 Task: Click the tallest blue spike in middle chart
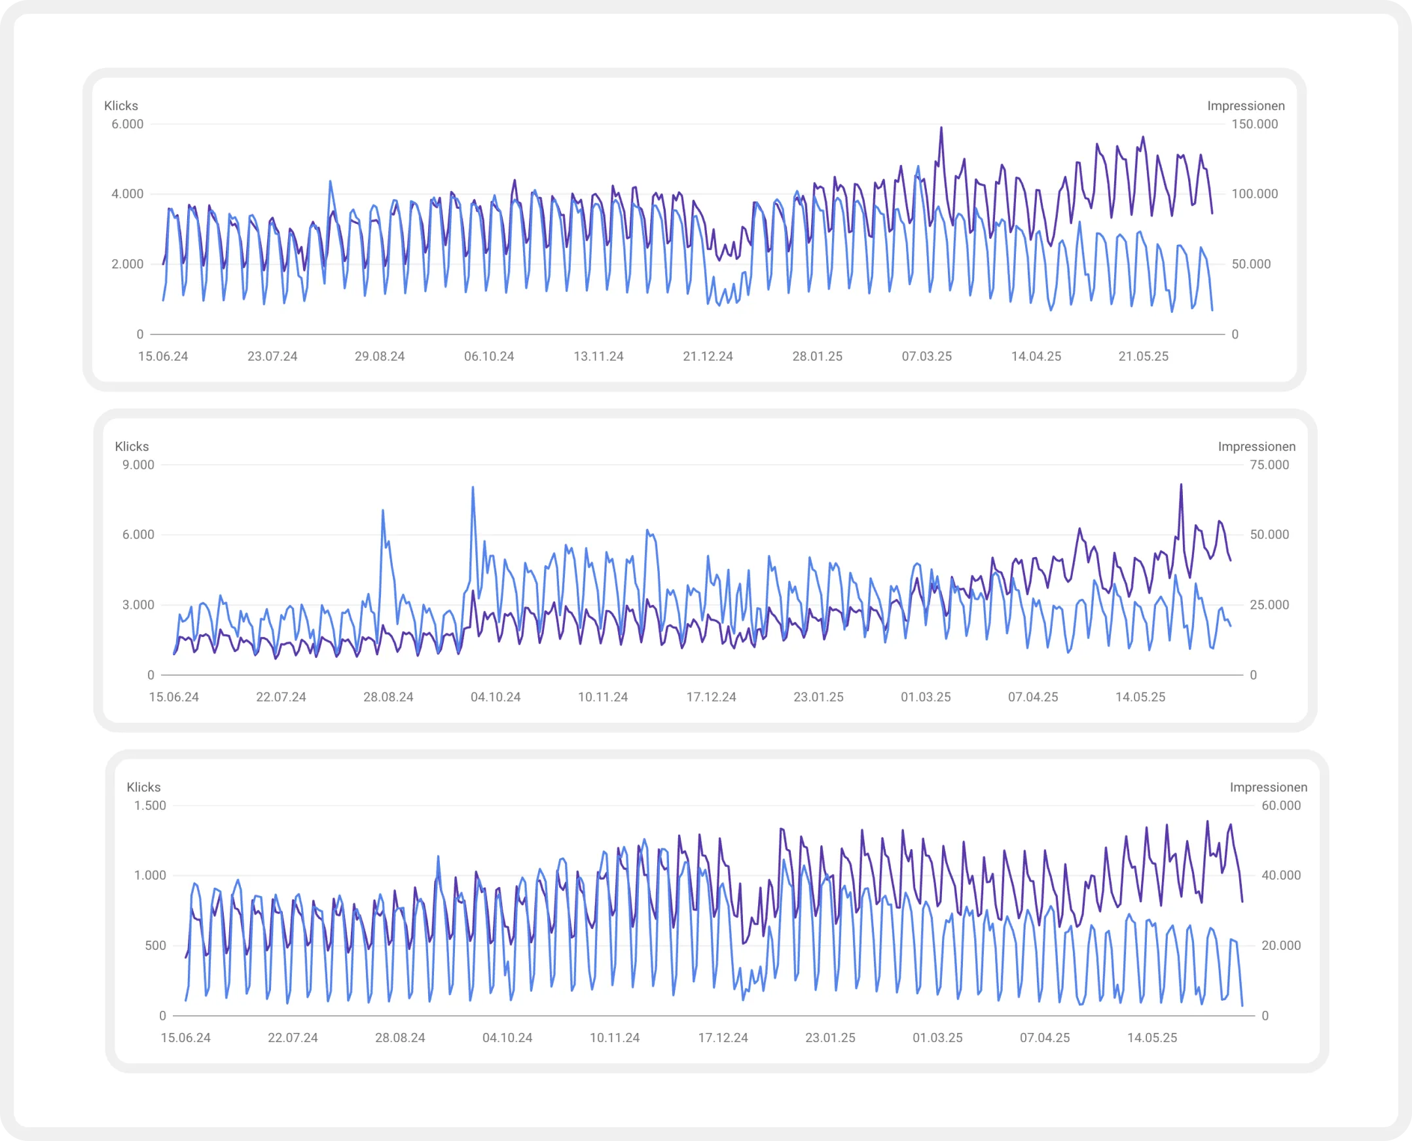click(473, 488)
